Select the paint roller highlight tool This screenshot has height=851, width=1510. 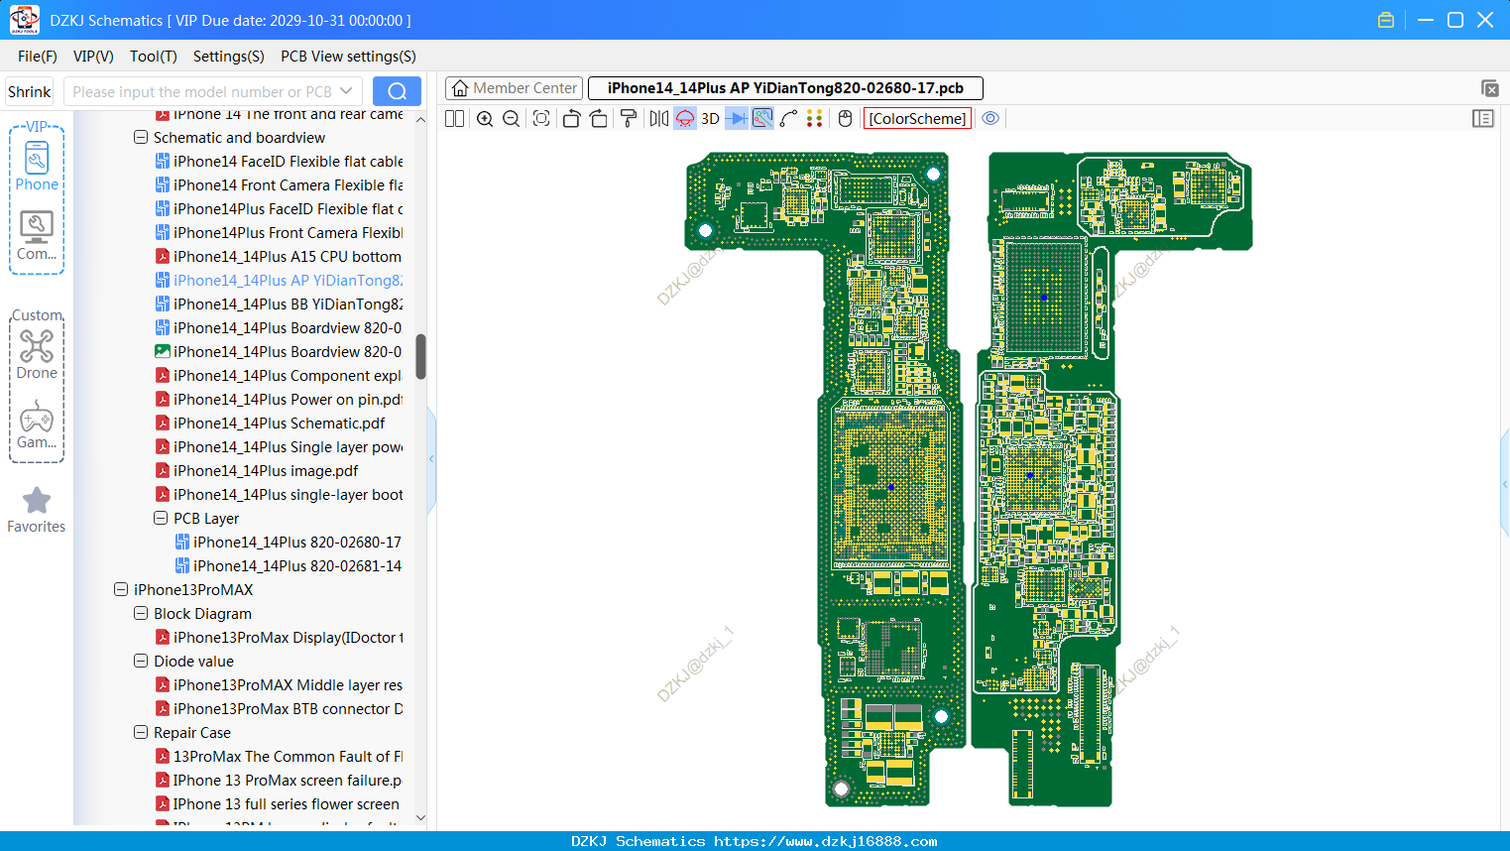(x=629, y=119)
